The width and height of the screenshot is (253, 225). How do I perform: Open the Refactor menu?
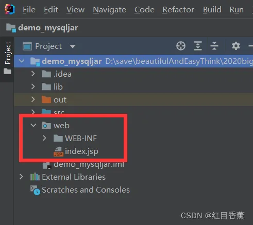pos(178,10)
